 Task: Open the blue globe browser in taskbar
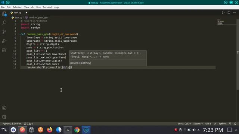tap(59, 130)
